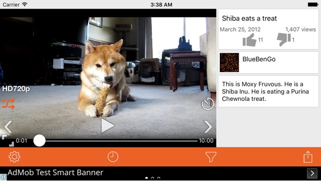Click the video description text card

268,91
